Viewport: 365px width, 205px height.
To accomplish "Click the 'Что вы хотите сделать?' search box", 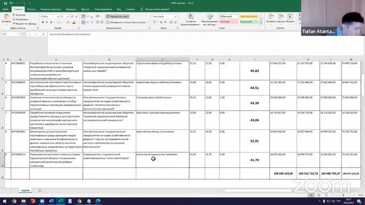I will pos(157,9).
